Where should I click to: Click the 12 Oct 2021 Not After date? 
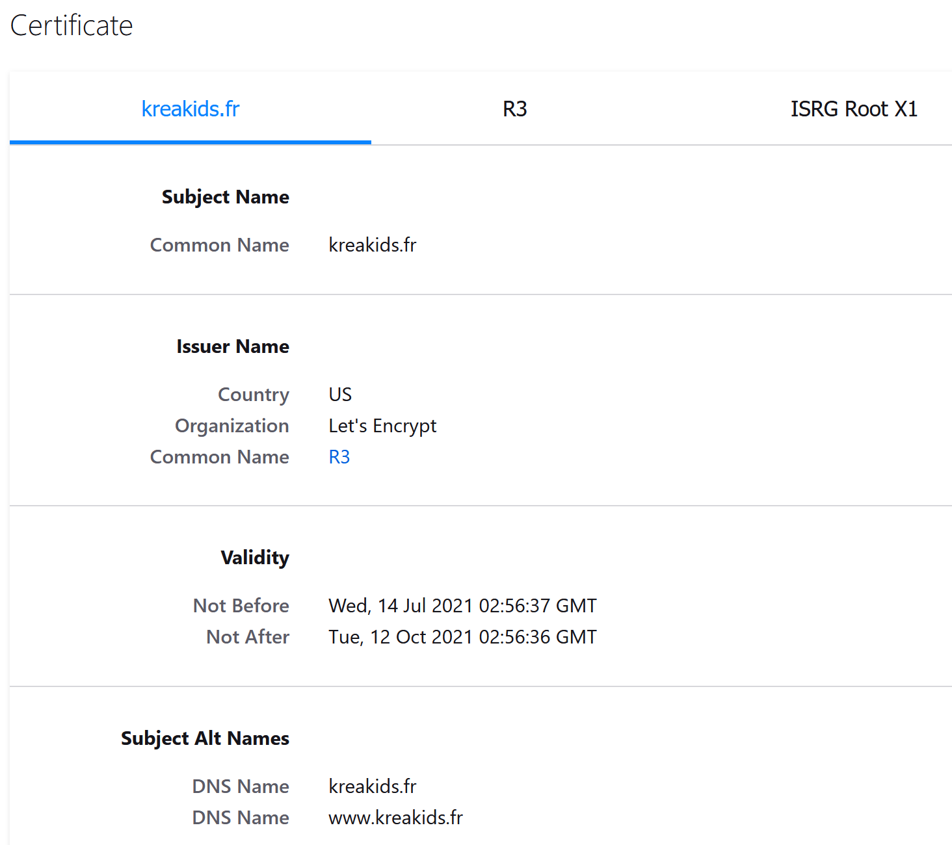462,637
